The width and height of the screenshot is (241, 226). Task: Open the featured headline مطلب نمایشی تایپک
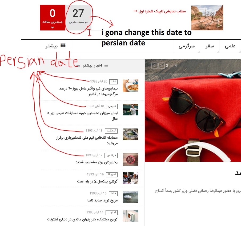pyautogui.click(x=162, y=11)
